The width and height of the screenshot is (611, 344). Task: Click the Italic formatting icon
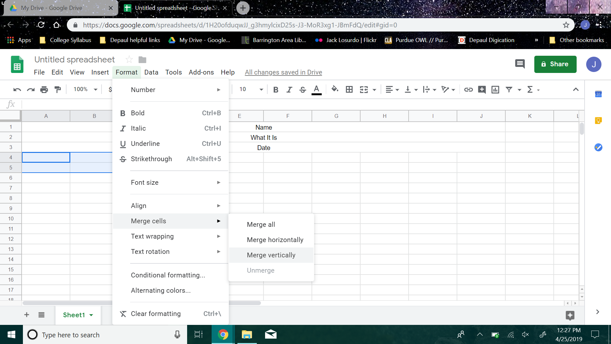289,90
